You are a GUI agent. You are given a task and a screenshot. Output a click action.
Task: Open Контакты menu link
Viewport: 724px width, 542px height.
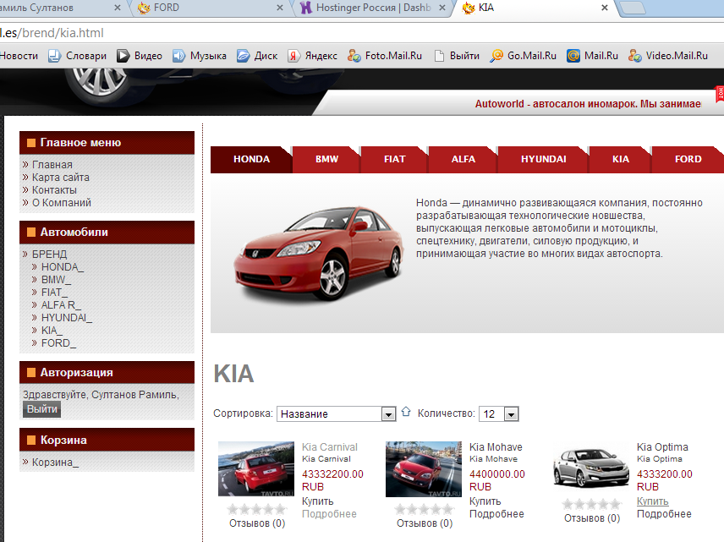coord(54,190)
